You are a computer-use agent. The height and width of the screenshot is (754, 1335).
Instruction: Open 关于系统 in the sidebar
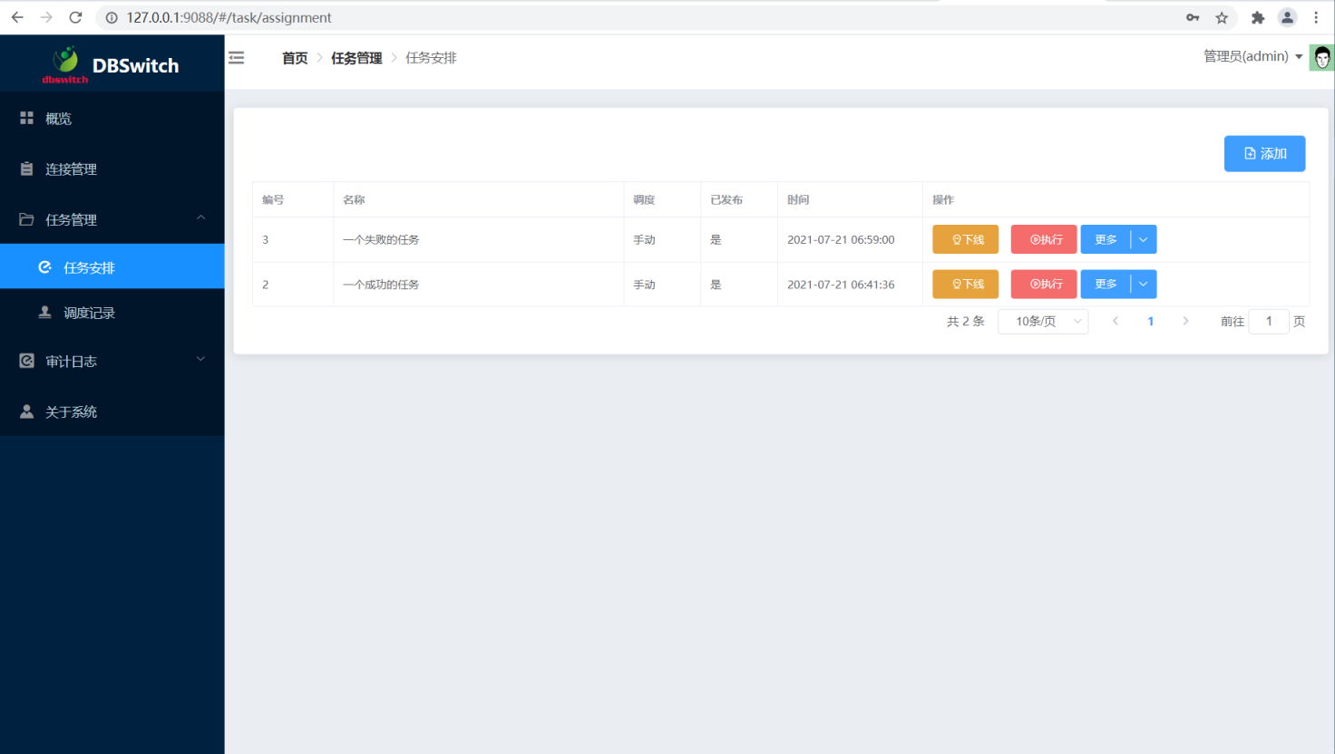[x=71, y=412]
